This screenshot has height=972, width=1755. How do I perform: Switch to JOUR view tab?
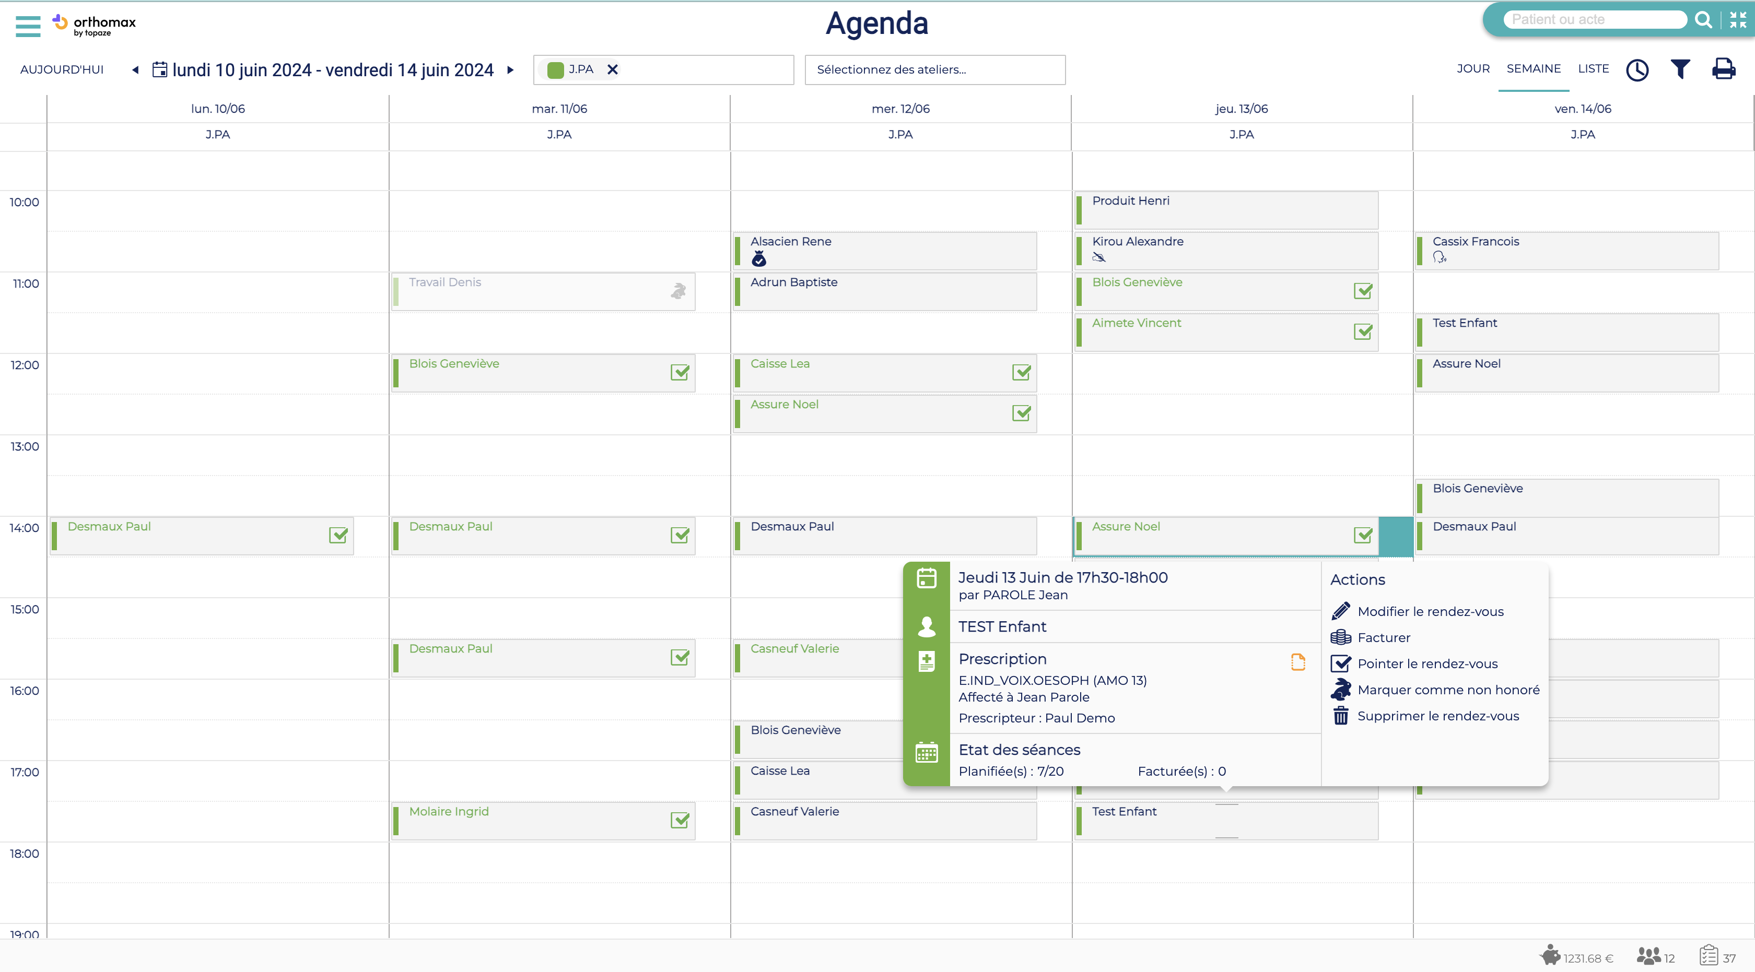(1473, 69)
